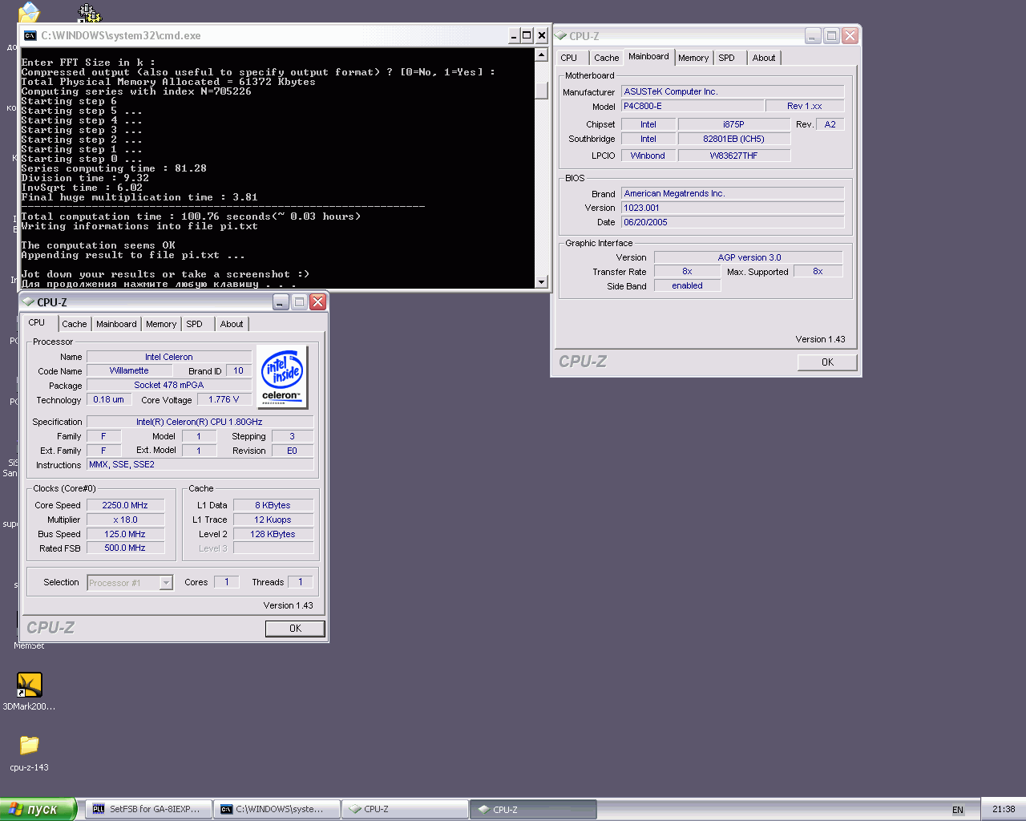Click the L1 Data value 8 KBytes
Screen dimensions: 1026x821
(273, 505)
